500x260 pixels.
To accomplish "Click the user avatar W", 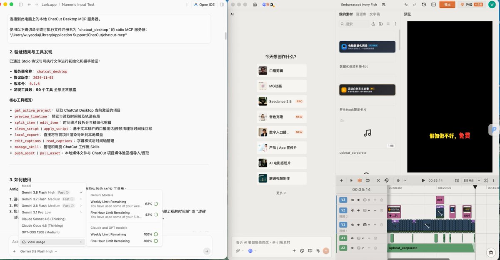I will click(492, 5).
